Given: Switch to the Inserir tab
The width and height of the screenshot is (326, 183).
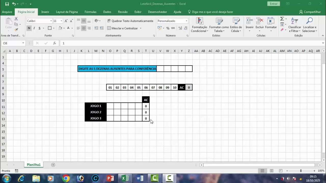Looking at the screenshot, I should click(x=45, y=12).
